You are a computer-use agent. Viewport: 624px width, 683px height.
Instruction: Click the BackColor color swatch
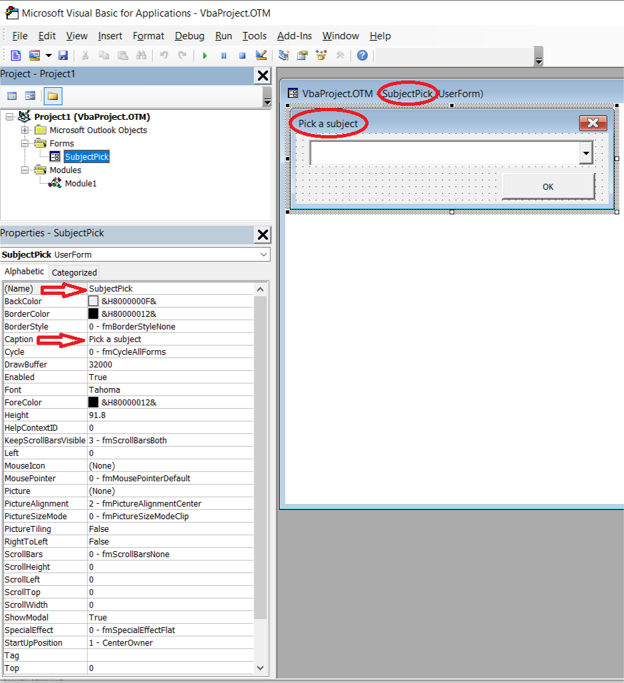(x=93, y=301)
